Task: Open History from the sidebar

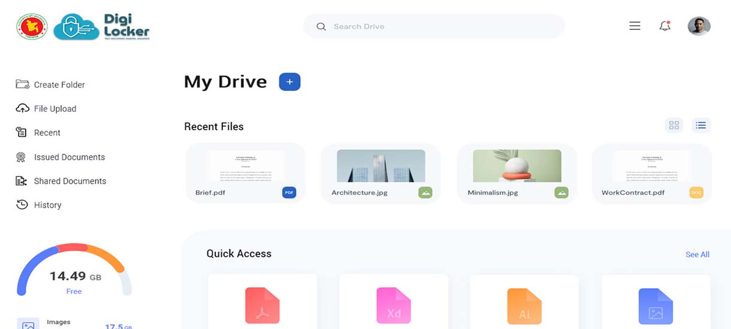Action: pyautogui.click(x=48, y=205)
